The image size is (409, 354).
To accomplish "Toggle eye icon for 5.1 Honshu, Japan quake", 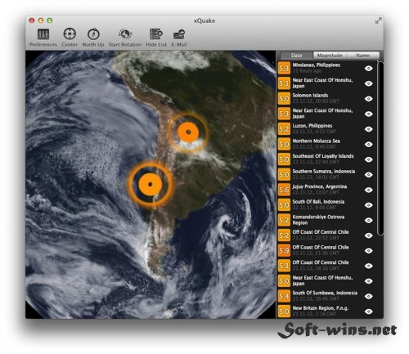I will point(369,83).
